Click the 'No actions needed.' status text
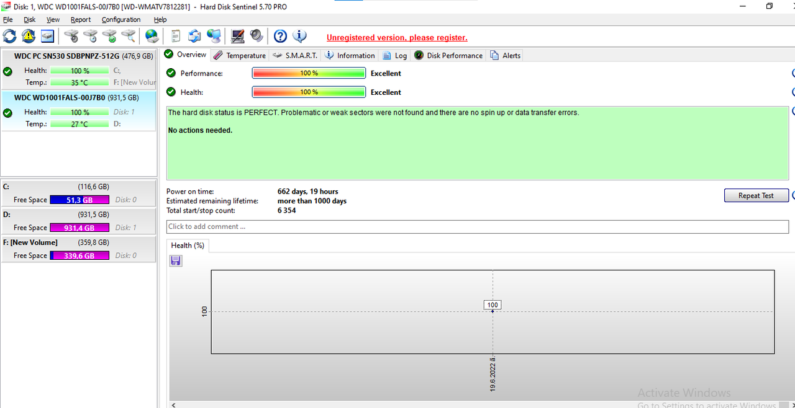Image resolution: width=795 pixels, height=408 pixels. coord(200,130)
